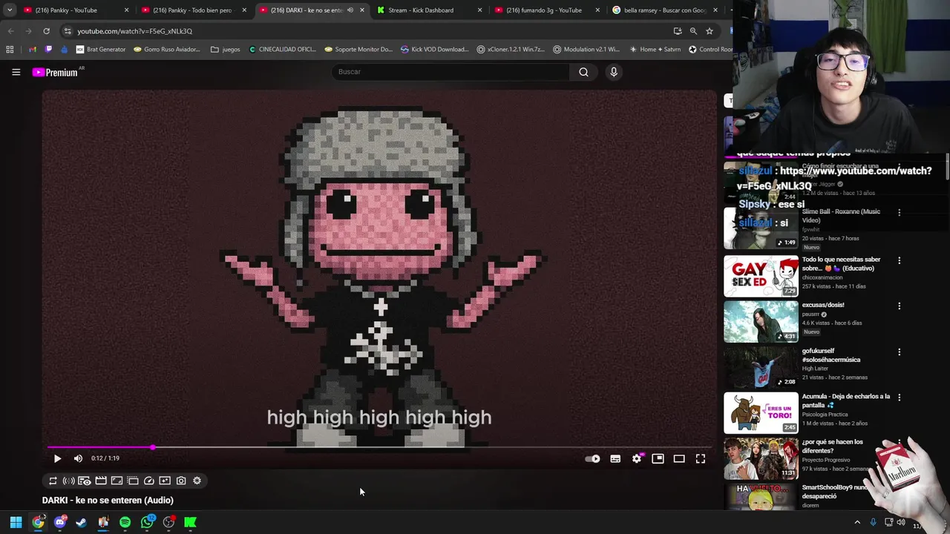Click the resize player icon in enhancer toolbar
This screenshot has width=950, height=534.
pos(117,481)
